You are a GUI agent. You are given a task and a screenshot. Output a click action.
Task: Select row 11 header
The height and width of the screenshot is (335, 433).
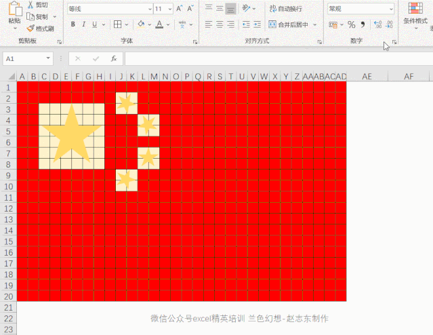8,197
